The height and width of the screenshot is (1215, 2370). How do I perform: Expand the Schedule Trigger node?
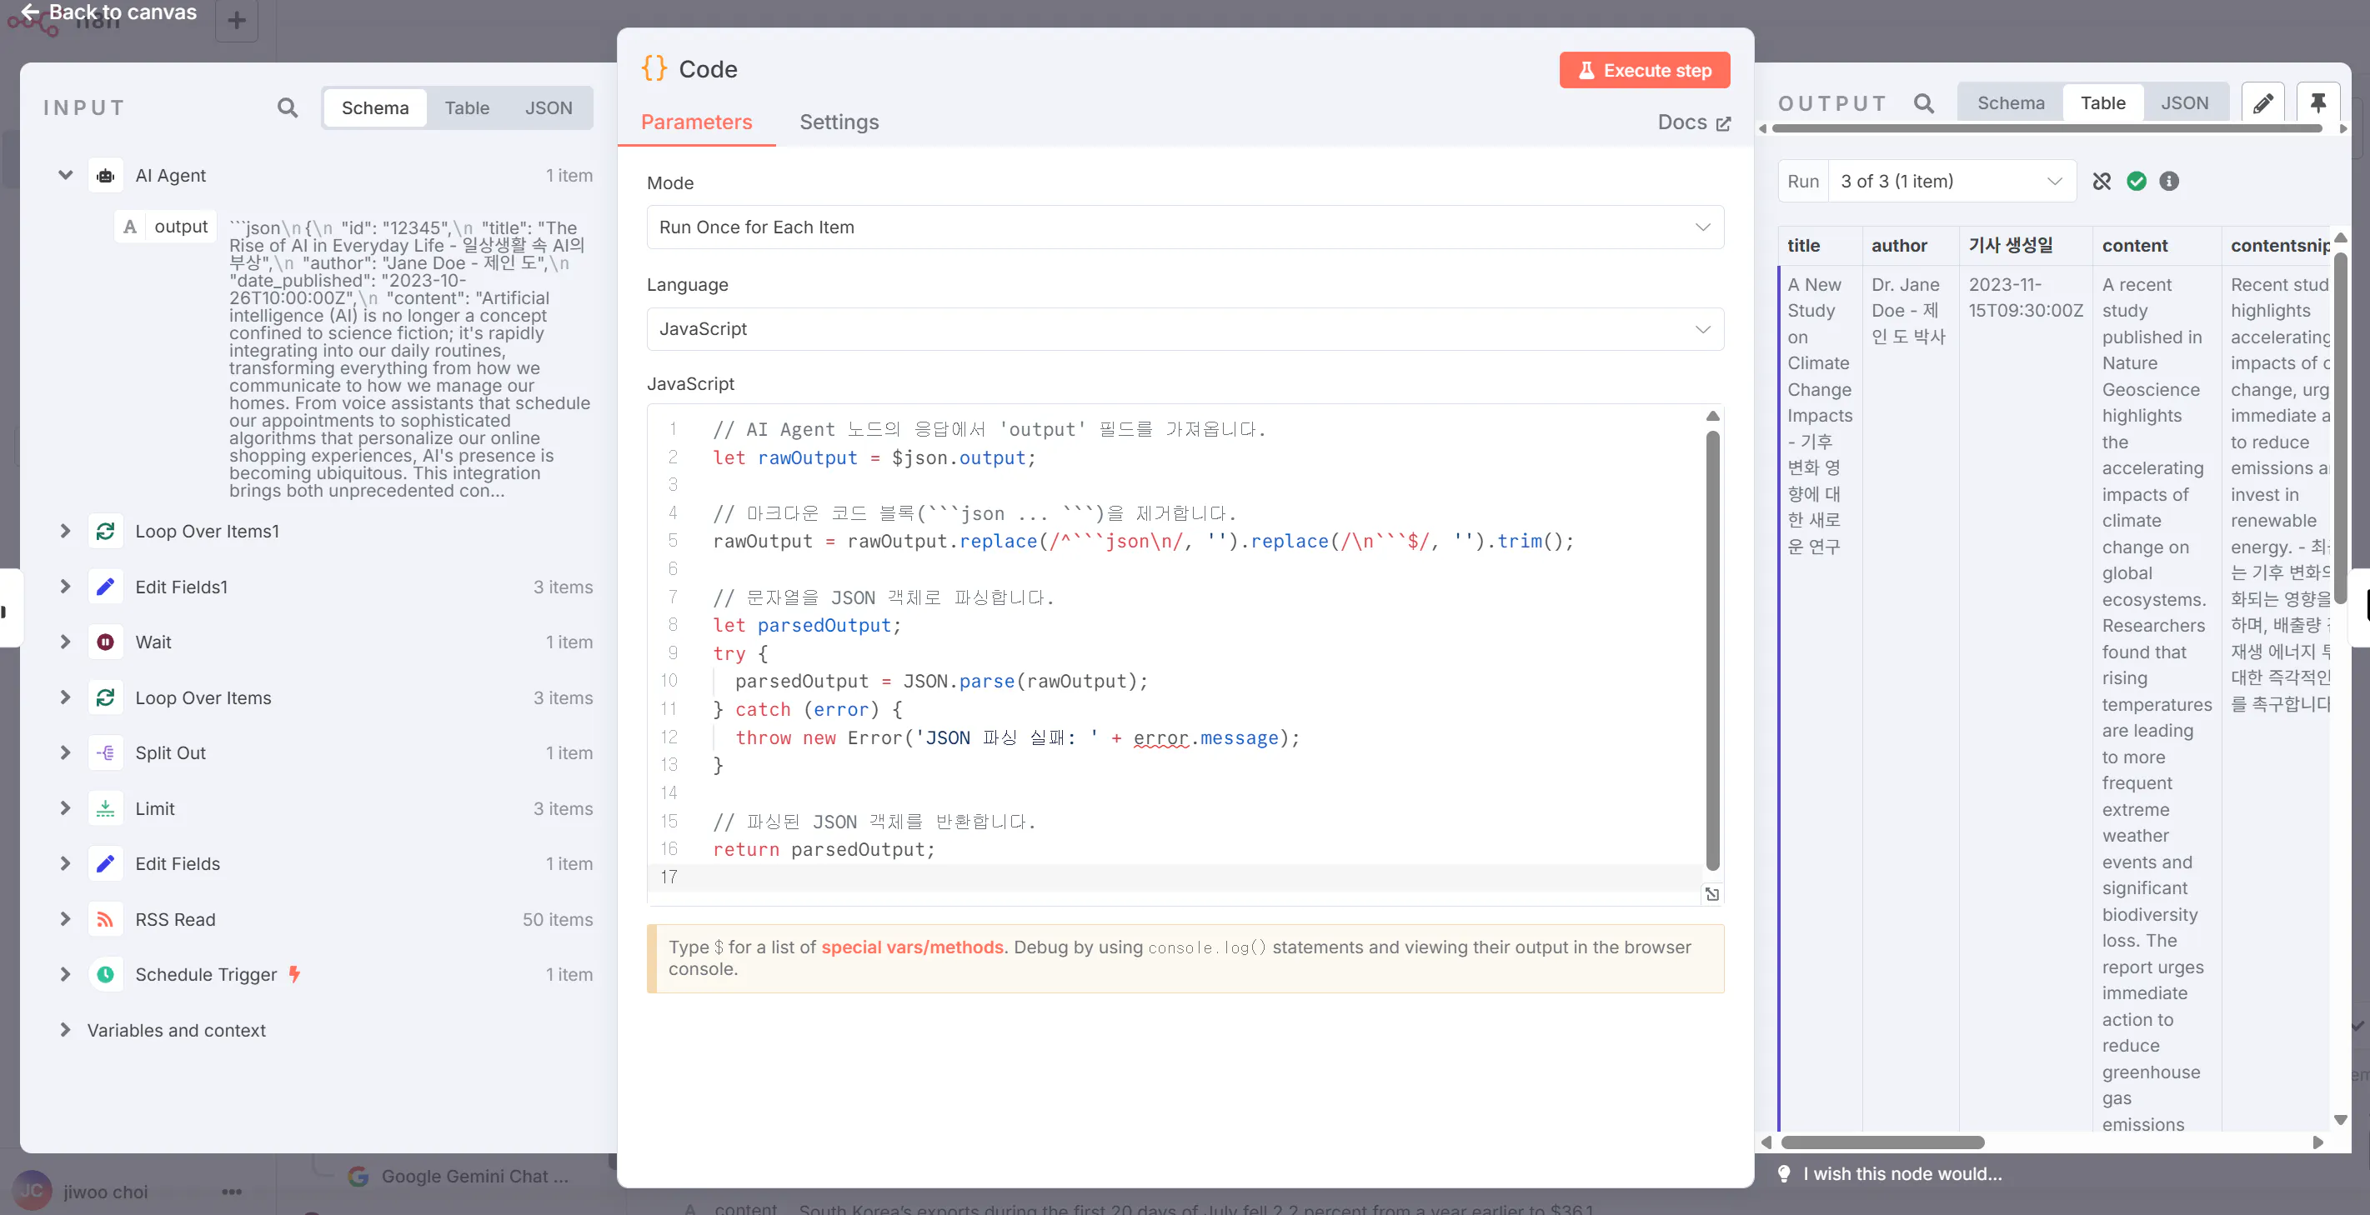(65, 974)
